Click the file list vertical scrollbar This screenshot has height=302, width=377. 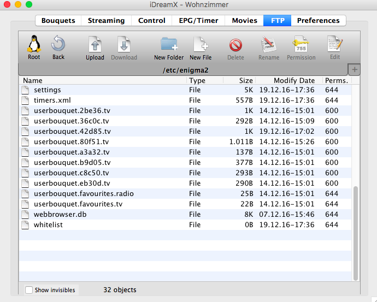(356, 233)
